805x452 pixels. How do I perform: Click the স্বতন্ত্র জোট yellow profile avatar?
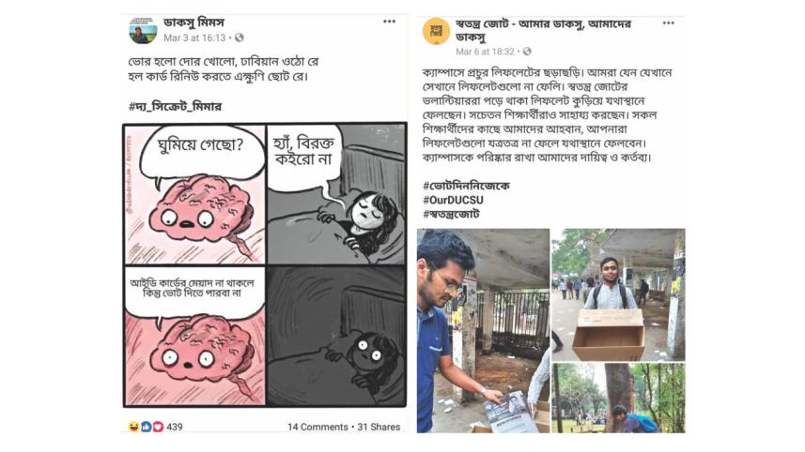coord(436,31)
